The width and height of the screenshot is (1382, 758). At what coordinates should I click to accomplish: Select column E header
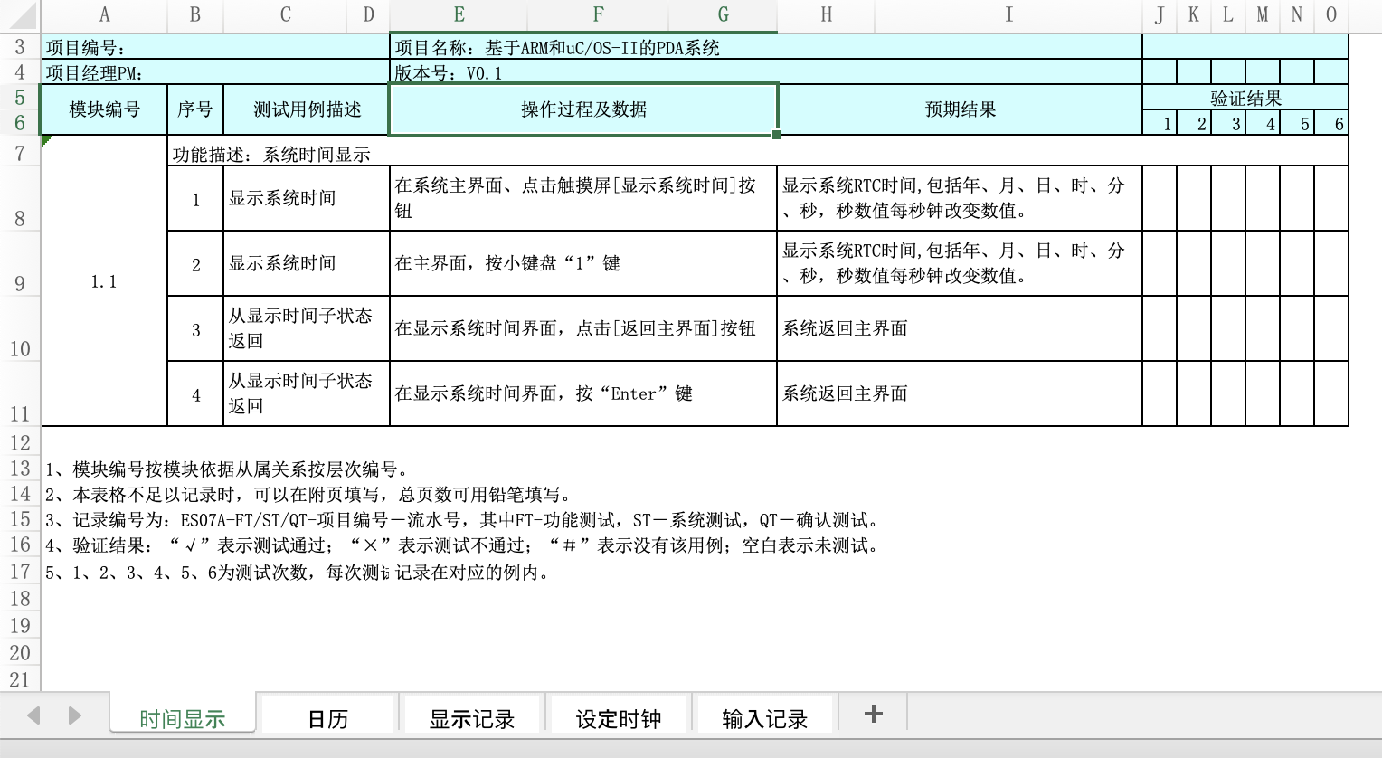(459, 14)
